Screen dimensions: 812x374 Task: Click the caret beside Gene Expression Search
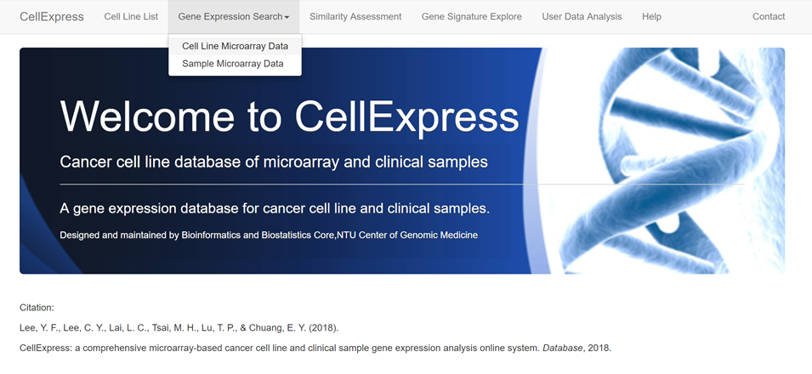pos(287,17)
